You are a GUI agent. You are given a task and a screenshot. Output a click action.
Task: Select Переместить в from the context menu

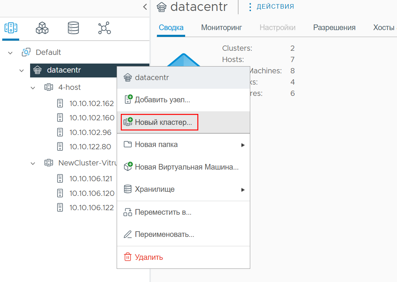click(x=183, y=212)
